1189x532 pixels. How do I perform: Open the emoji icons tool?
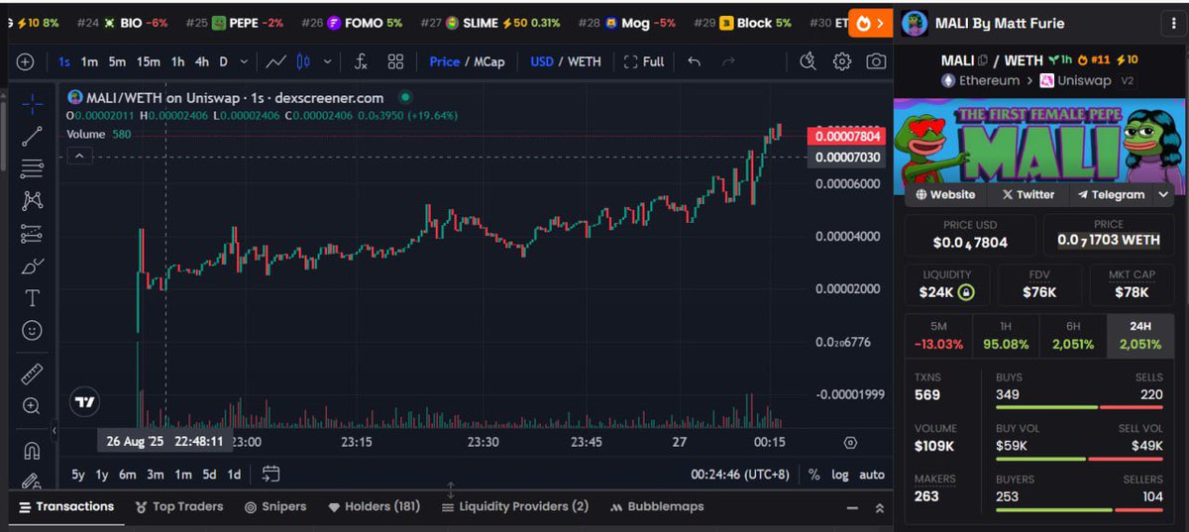pos(32,330)
